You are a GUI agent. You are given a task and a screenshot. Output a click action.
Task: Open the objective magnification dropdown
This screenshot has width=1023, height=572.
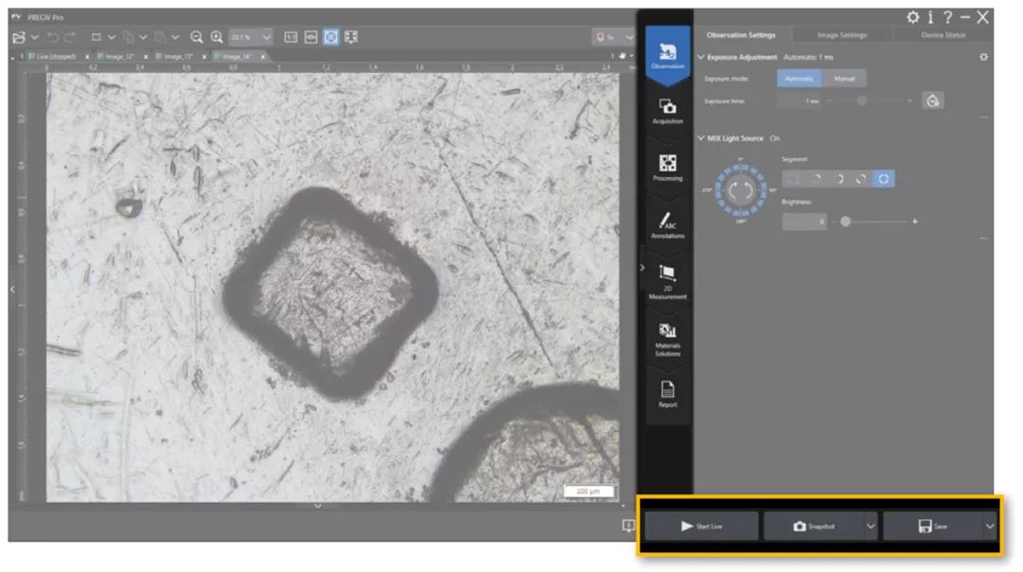tap(629, 37)
